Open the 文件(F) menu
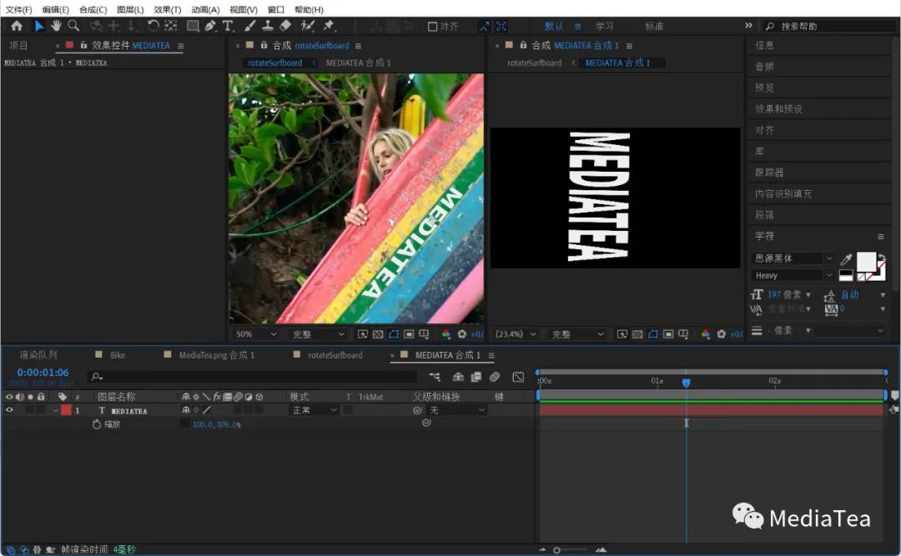This screenshot has height=556, width=901. 18,10
